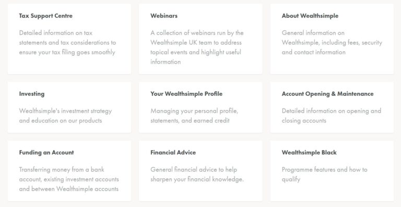Click Account Opening & Maintenance title
The width and height of the screenshot is (401, 207).
(x=327, y=94)
